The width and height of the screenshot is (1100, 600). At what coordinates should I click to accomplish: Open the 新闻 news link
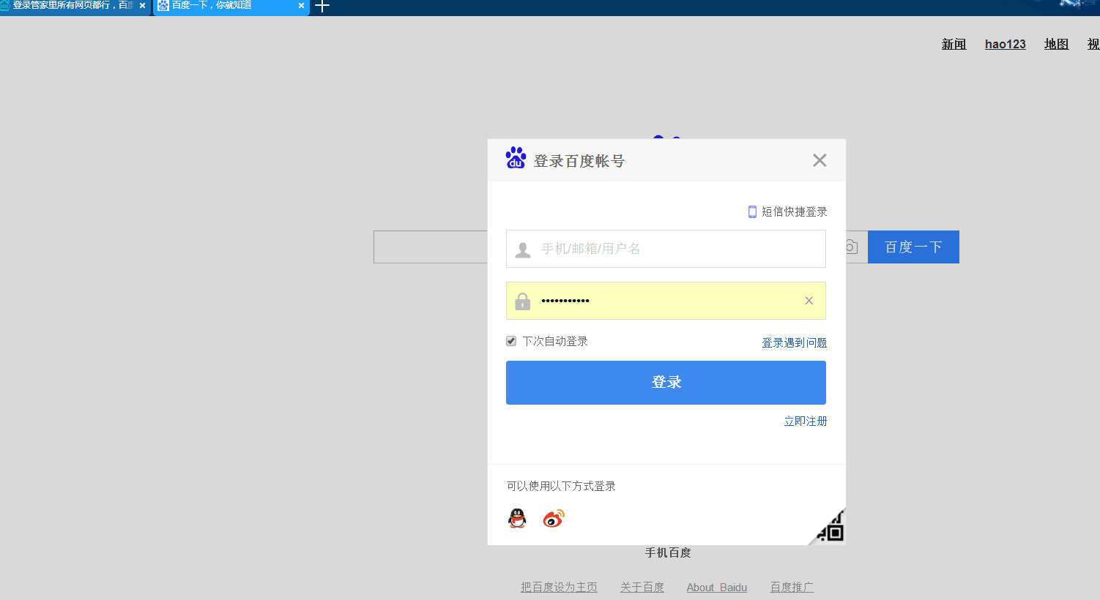coord(954,44)
